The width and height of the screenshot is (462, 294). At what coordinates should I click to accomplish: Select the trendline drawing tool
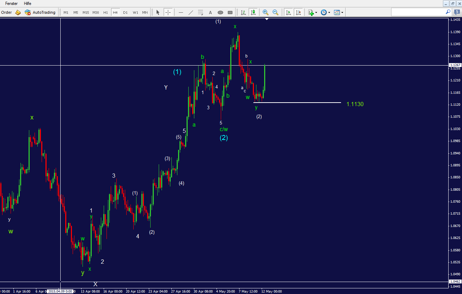tap(190, 12)
